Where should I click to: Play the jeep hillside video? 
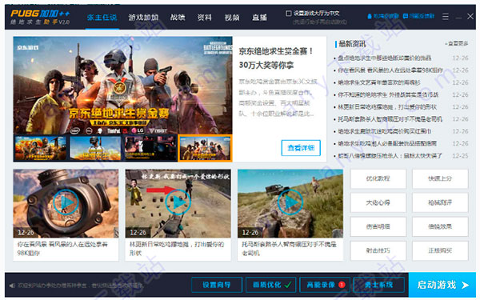[290, 202]
